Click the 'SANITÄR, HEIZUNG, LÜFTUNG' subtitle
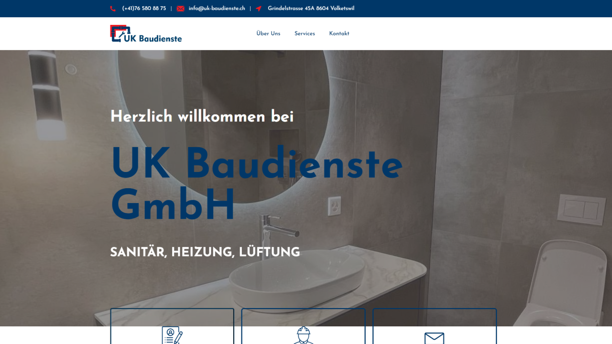Viewport: 612px width, 344px height. click(205, 252)
